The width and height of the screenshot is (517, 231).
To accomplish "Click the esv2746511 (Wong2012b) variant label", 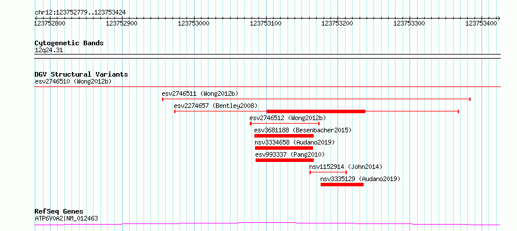I will pos(200,93).
